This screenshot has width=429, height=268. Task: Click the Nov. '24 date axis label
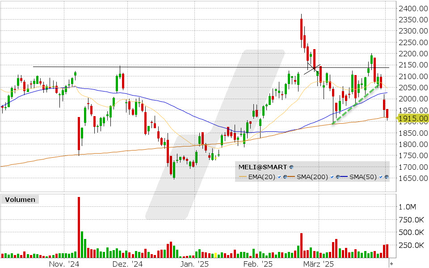point(64,264)
